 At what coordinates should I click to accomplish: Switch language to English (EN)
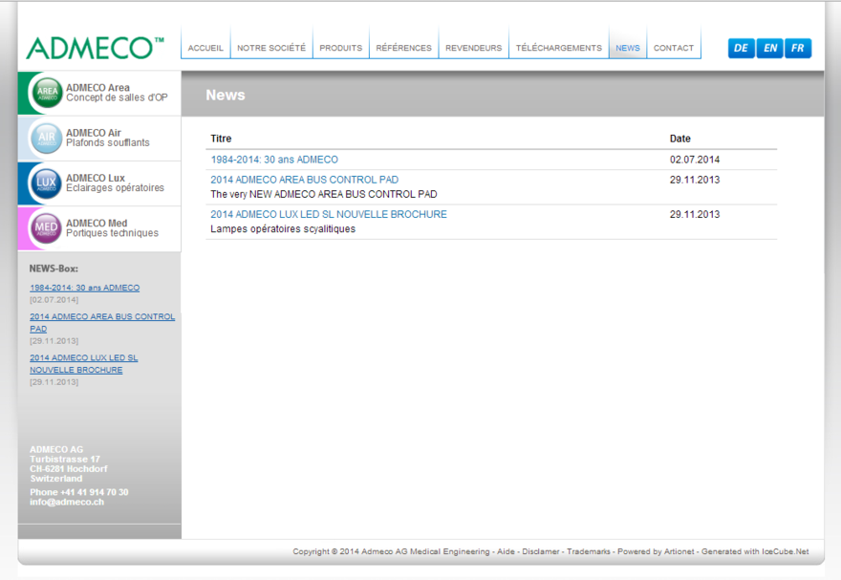coord(770,48)
